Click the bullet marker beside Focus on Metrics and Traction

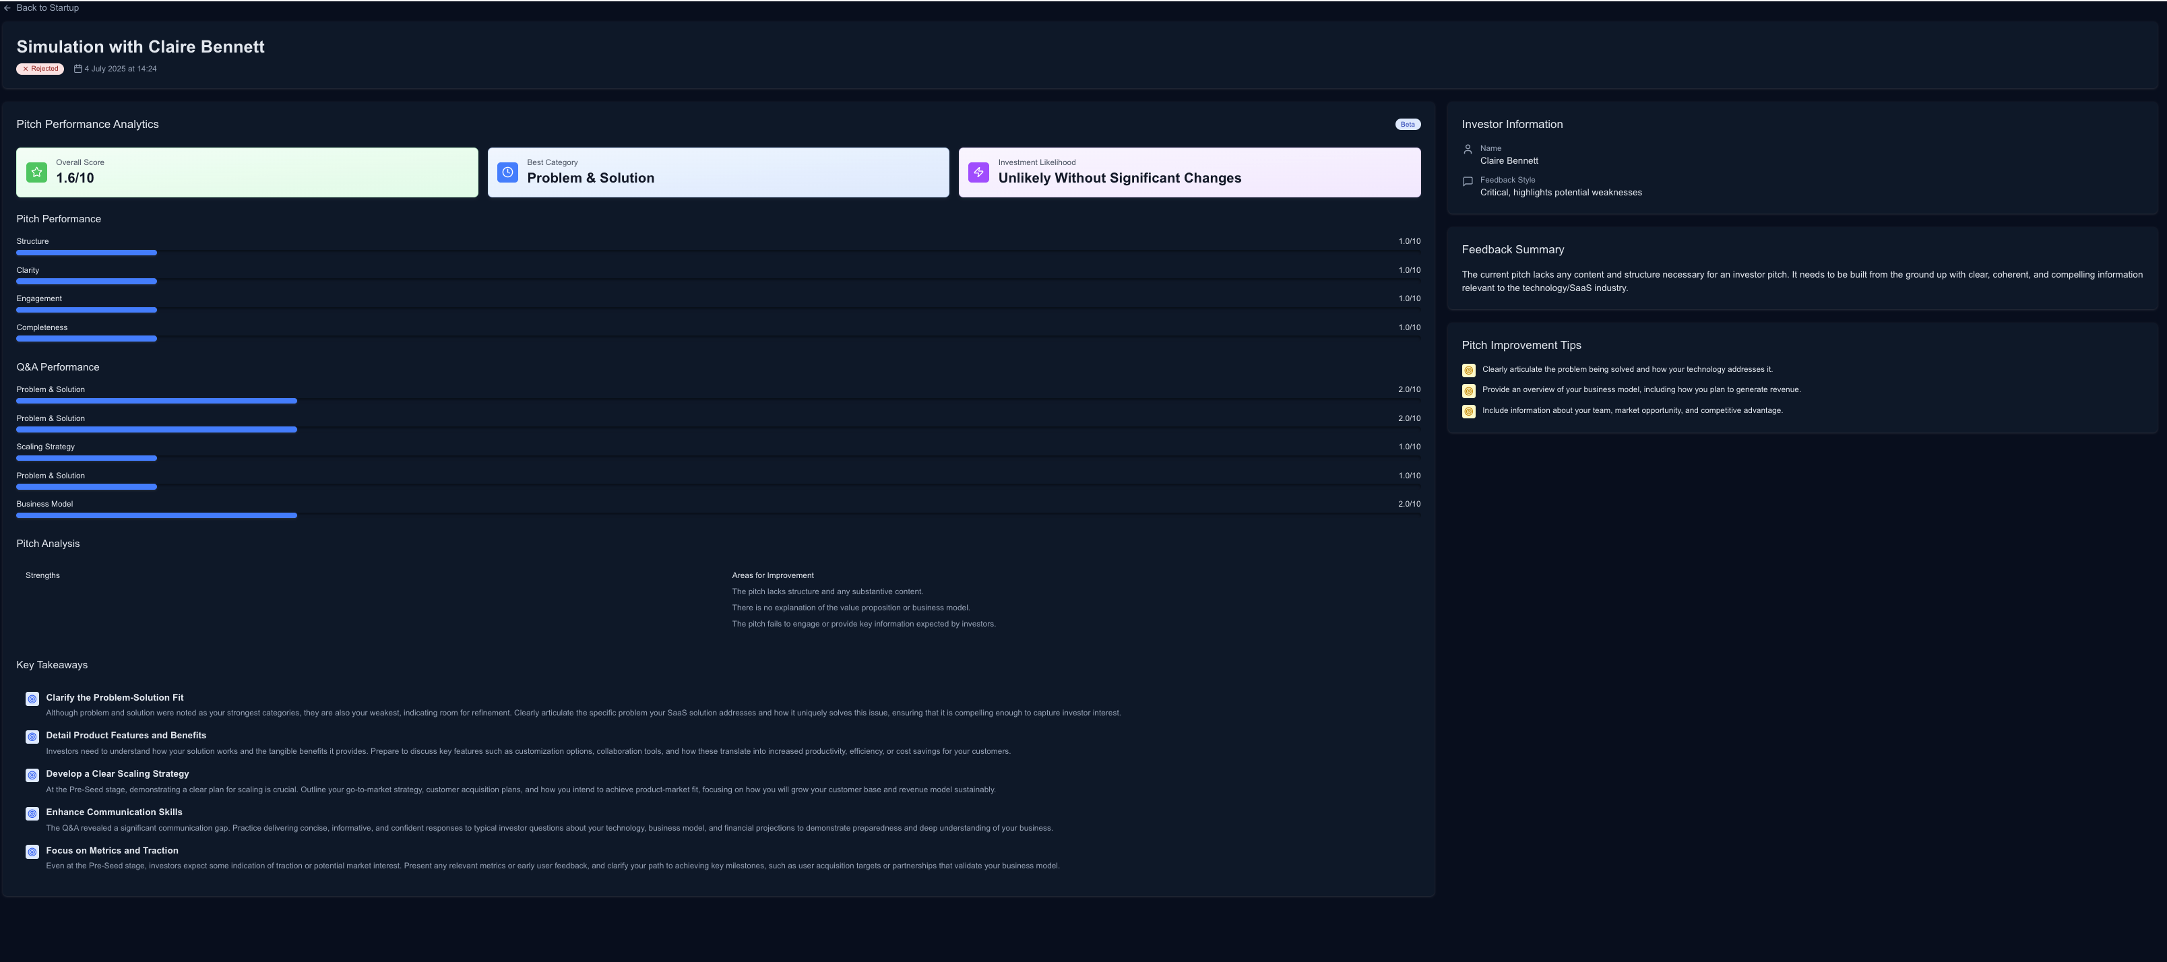tap(32, 852)
